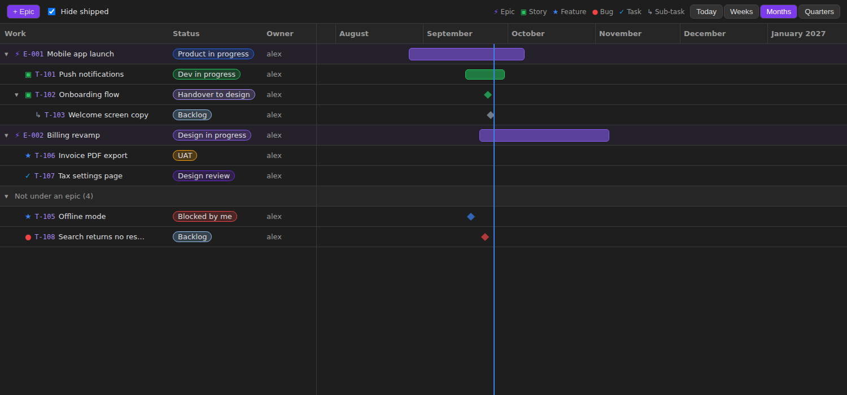Collapse the E-001 Mobile app launch epic
Image resolution: width=847 pixels, height=395 pixels.
(6, 54)
